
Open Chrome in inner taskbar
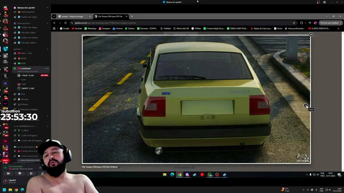[180, 175]
